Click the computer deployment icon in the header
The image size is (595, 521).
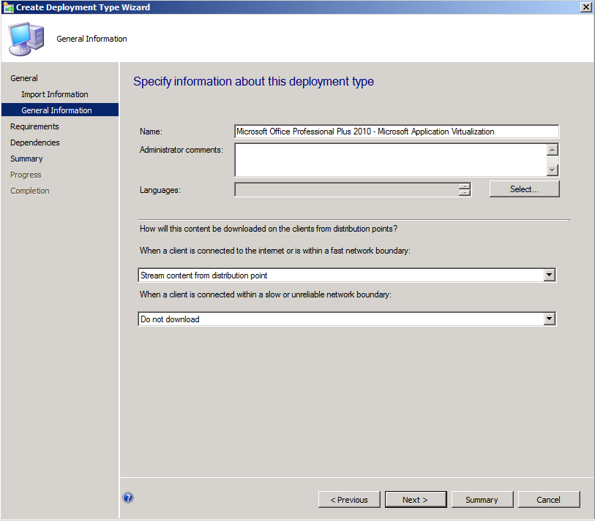[x=24, y=37]
